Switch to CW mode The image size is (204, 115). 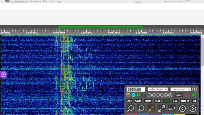pyautogui.click(x=175, y=101)
